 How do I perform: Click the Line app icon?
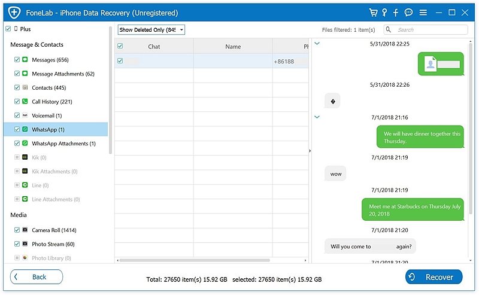click(25, 185)
